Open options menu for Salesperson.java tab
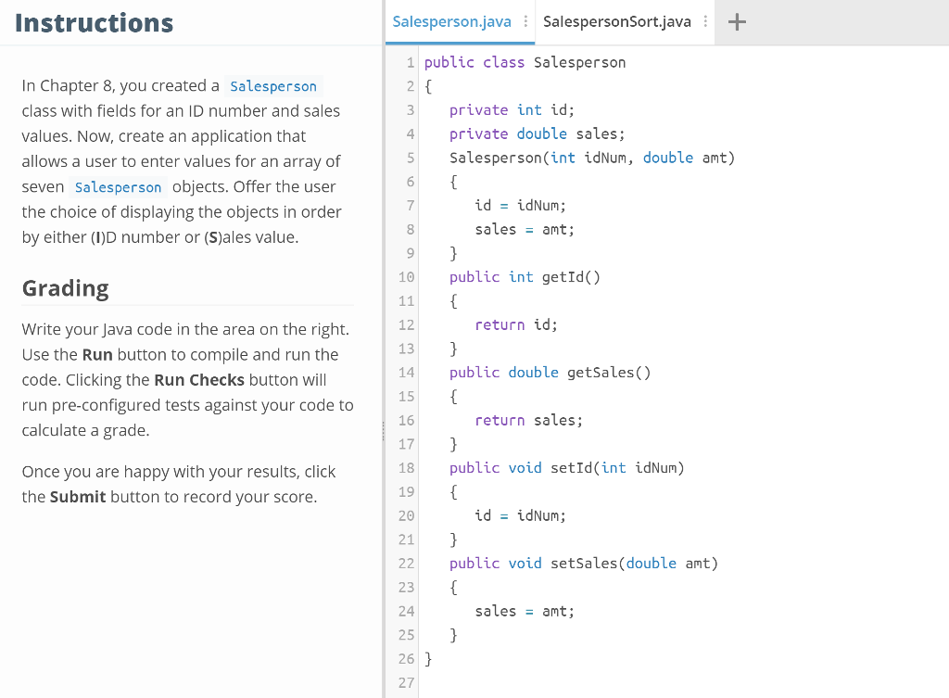 [x=525, y=22]
